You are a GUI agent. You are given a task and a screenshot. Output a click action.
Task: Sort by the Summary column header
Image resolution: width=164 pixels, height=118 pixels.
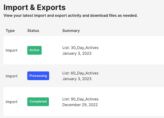point(71,31)
